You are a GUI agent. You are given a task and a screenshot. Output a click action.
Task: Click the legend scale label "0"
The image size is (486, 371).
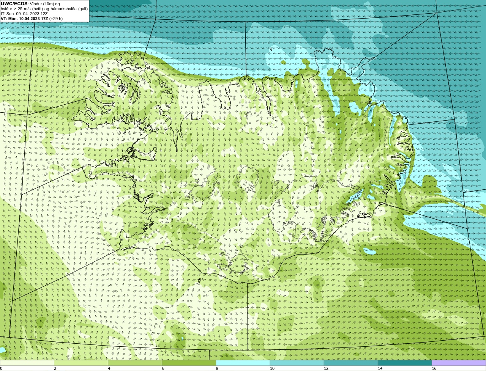[2, 368]
